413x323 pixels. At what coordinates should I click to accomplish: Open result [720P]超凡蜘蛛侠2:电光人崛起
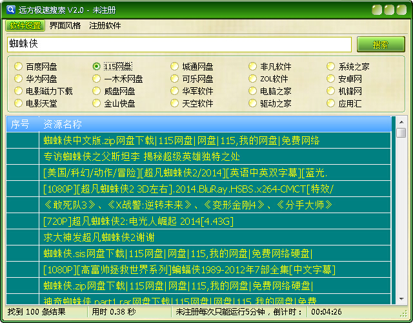(x=198, y=221)
